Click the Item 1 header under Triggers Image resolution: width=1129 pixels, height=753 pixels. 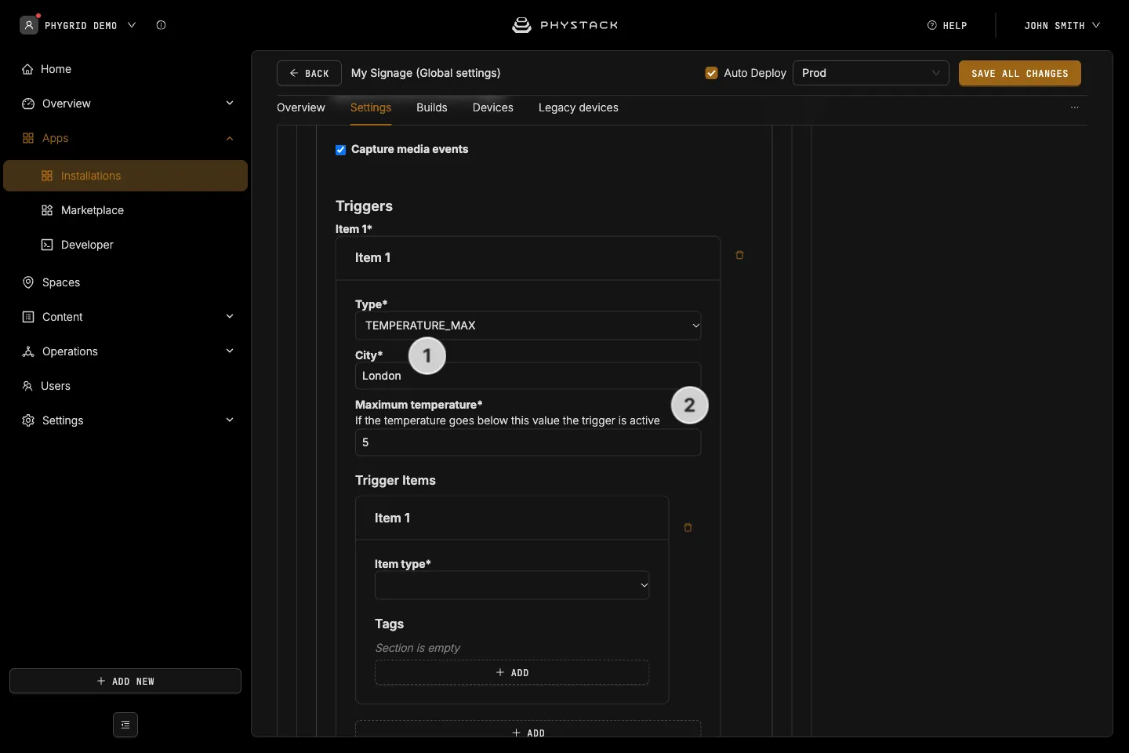coord(528,258)
